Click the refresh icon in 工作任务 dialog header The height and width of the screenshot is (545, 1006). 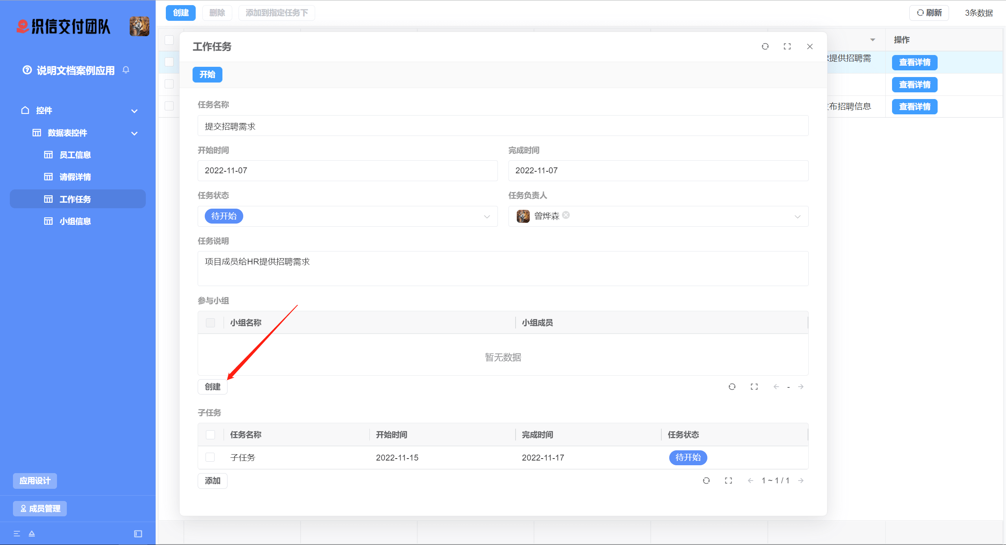[765, 46]
